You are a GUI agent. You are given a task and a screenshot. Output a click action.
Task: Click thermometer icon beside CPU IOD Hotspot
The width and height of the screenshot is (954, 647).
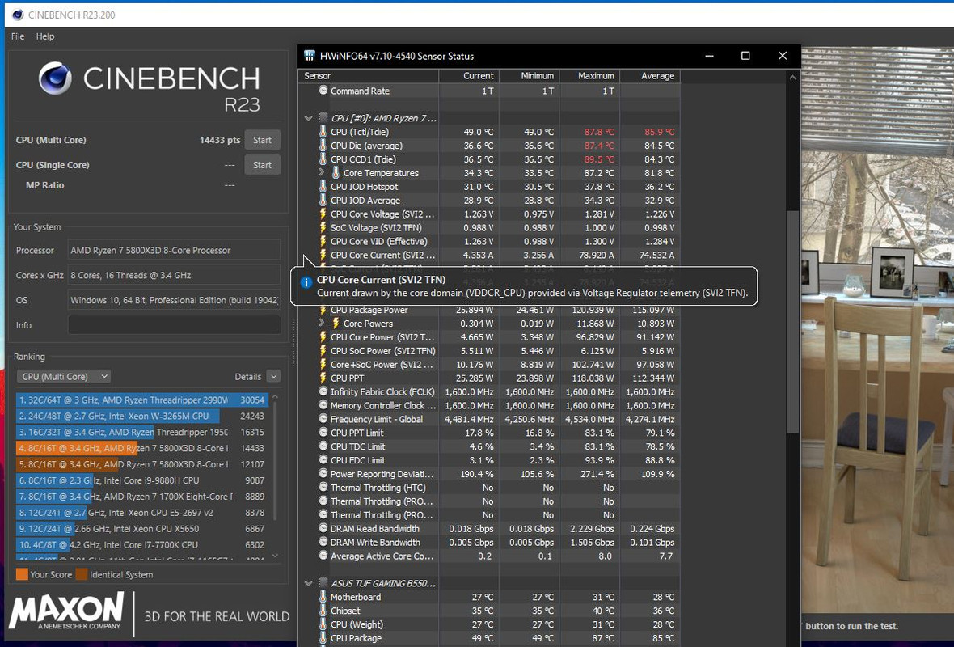323,186
